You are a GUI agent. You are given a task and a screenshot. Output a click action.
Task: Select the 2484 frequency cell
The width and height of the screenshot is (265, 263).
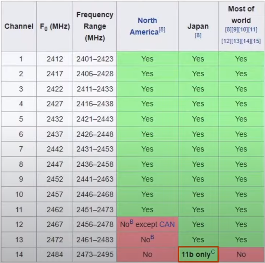(x=54, y=255)
